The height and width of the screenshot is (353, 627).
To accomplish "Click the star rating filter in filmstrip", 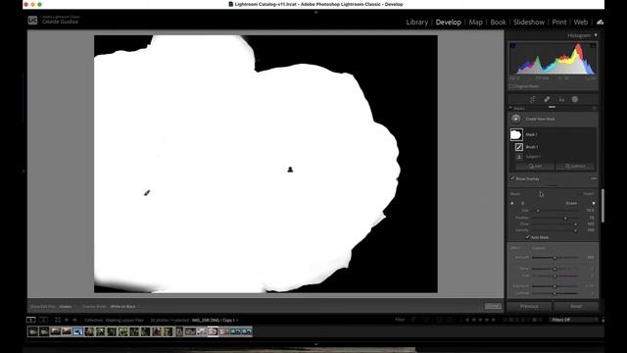I will [480, 320].
